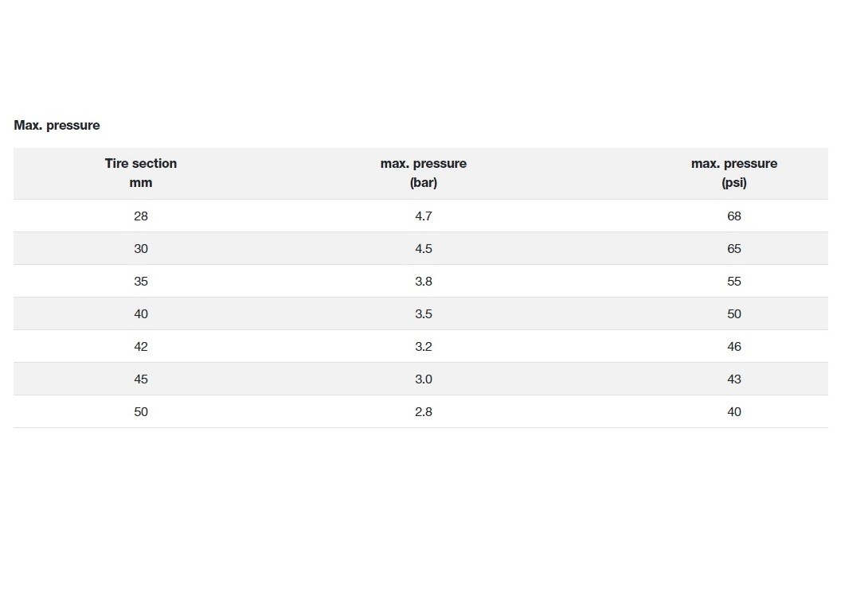Click the 'max. pressure (bar)' column header
Viewport: 868px width, 611px height.
click(423, 173)
